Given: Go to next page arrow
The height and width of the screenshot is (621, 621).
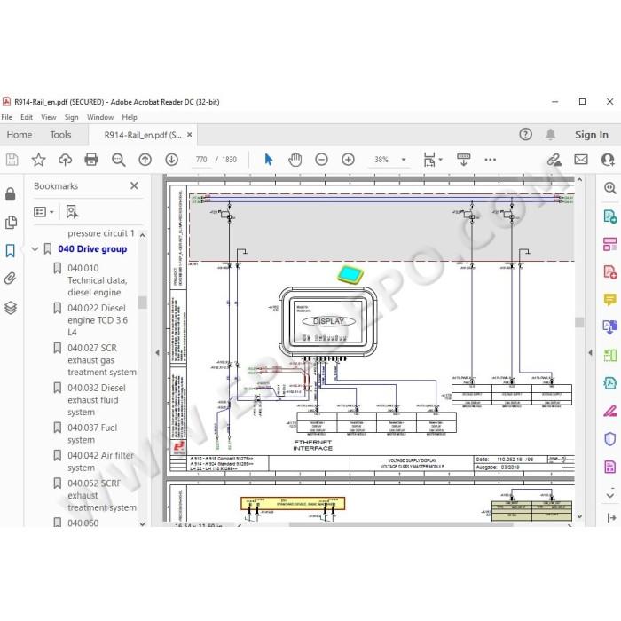Looking at the screenshot, I should tap(171, 160).
